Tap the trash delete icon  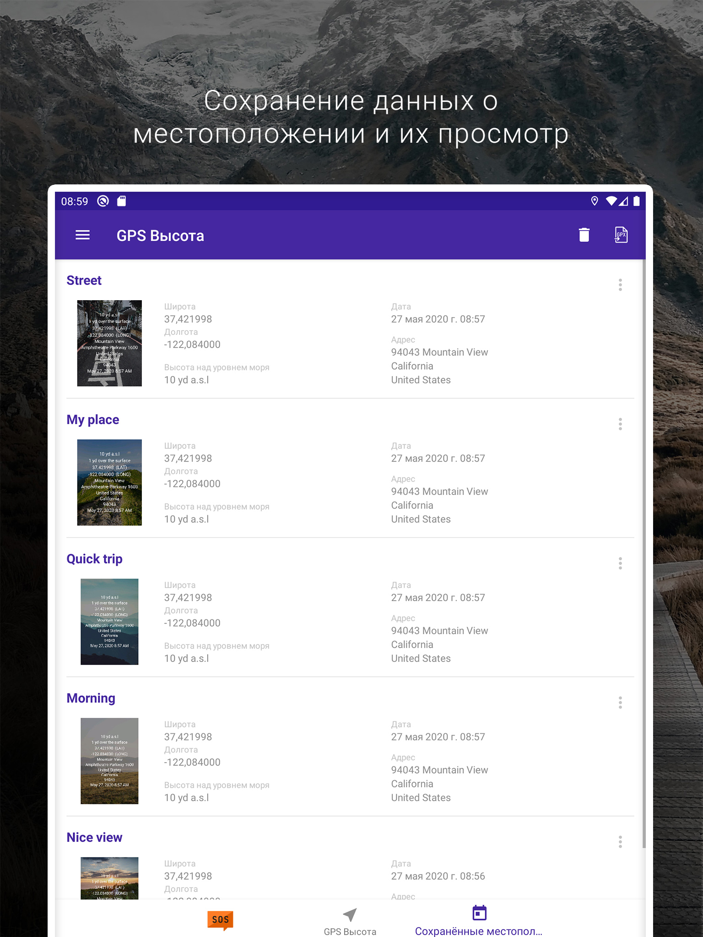click(584, 235)
